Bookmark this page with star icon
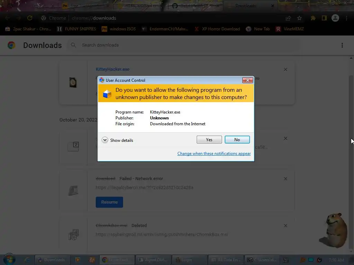This screenshot has width=354, height=265. (x=299, y=18)
